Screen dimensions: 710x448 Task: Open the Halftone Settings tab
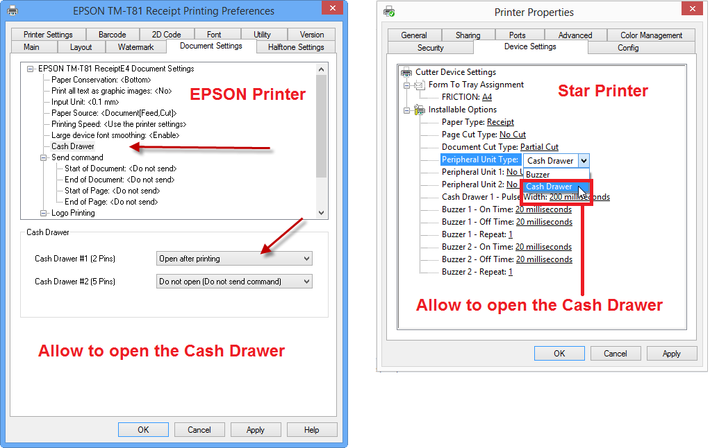pyautogui.click(x=296, y=47)
